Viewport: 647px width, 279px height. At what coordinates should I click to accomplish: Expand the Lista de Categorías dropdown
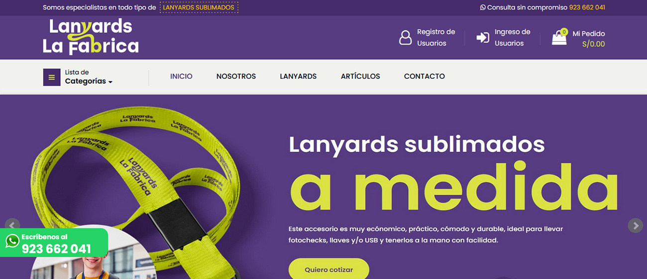pyautogui.click(x=89, y=77)
